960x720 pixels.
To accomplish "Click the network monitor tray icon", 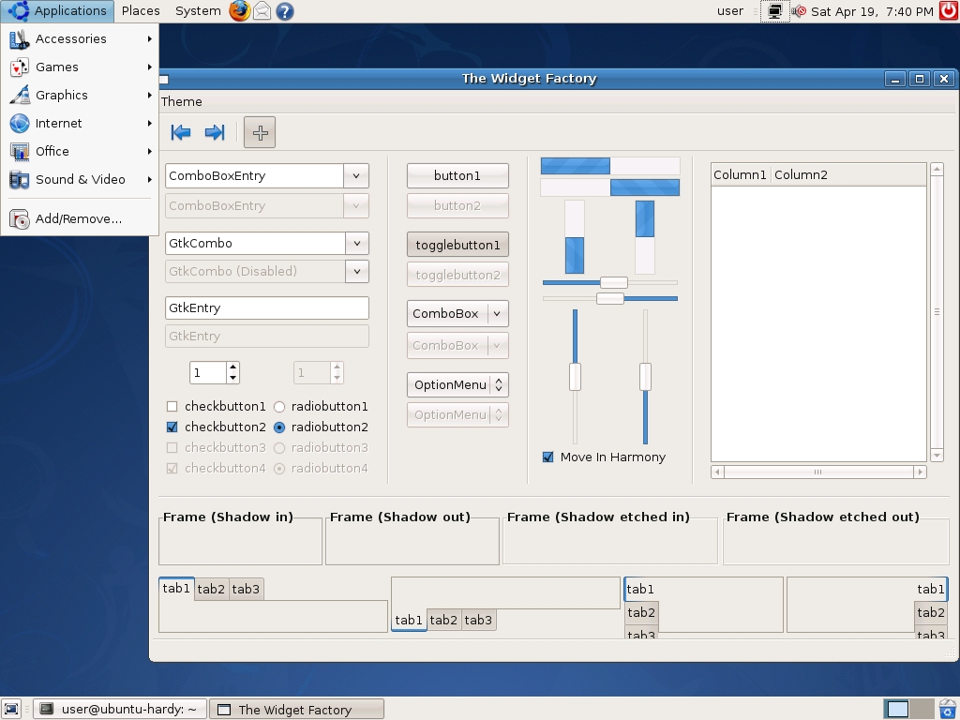I will [x=775, y=11].
